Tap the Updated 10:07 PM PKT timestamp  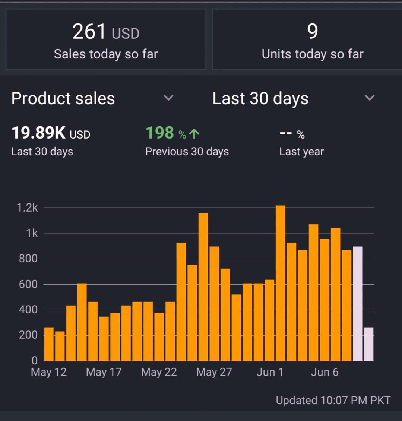[x=333, y=401]
